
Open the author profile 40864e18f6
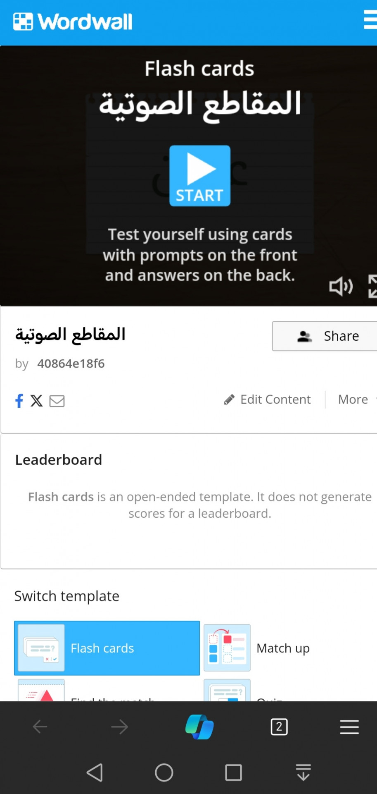tap(71, 364)
